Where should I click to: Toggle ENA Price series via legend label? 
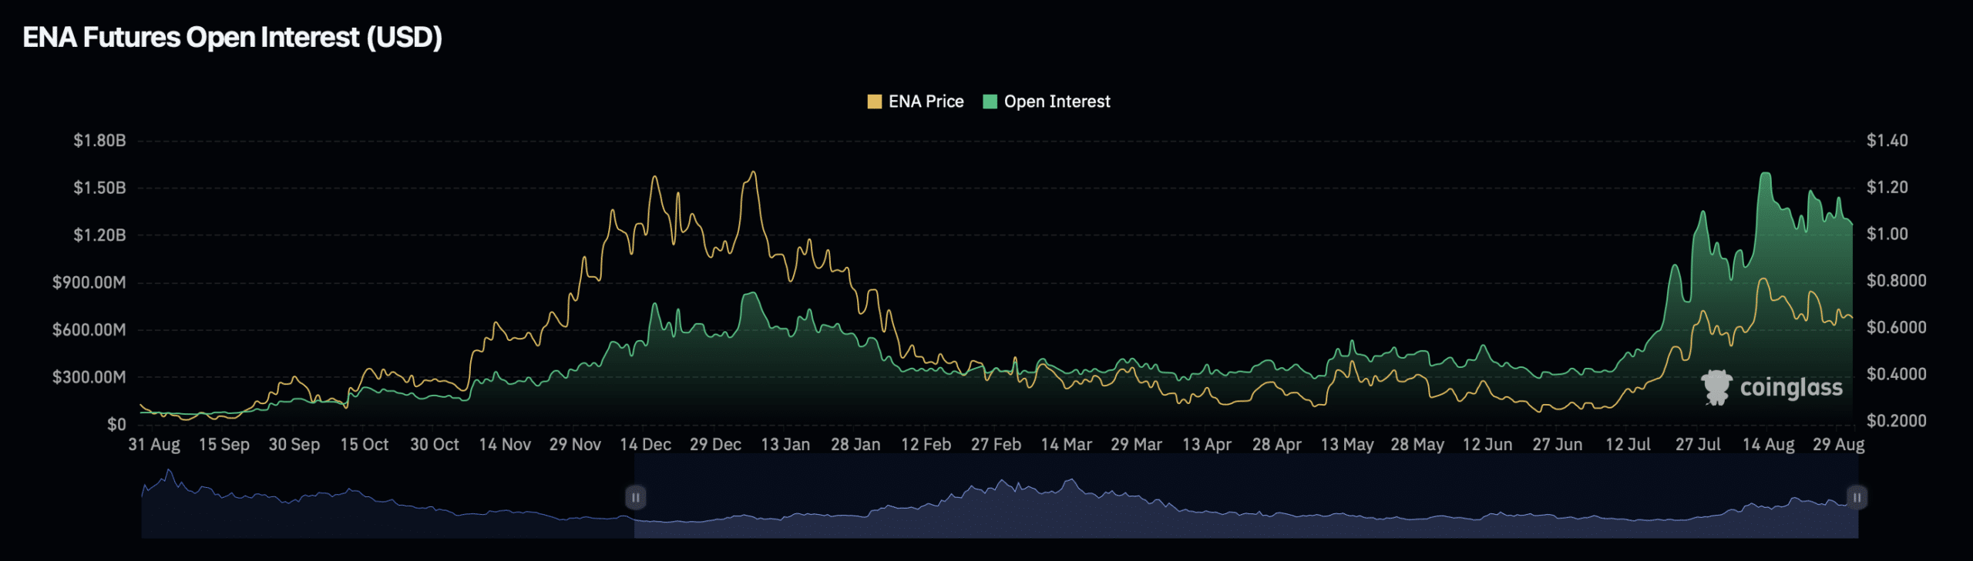tap(926, 102)
